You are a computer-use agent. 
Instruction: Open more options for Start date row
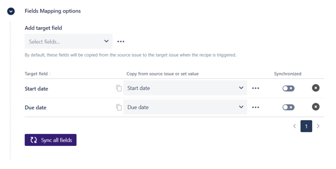255,88
